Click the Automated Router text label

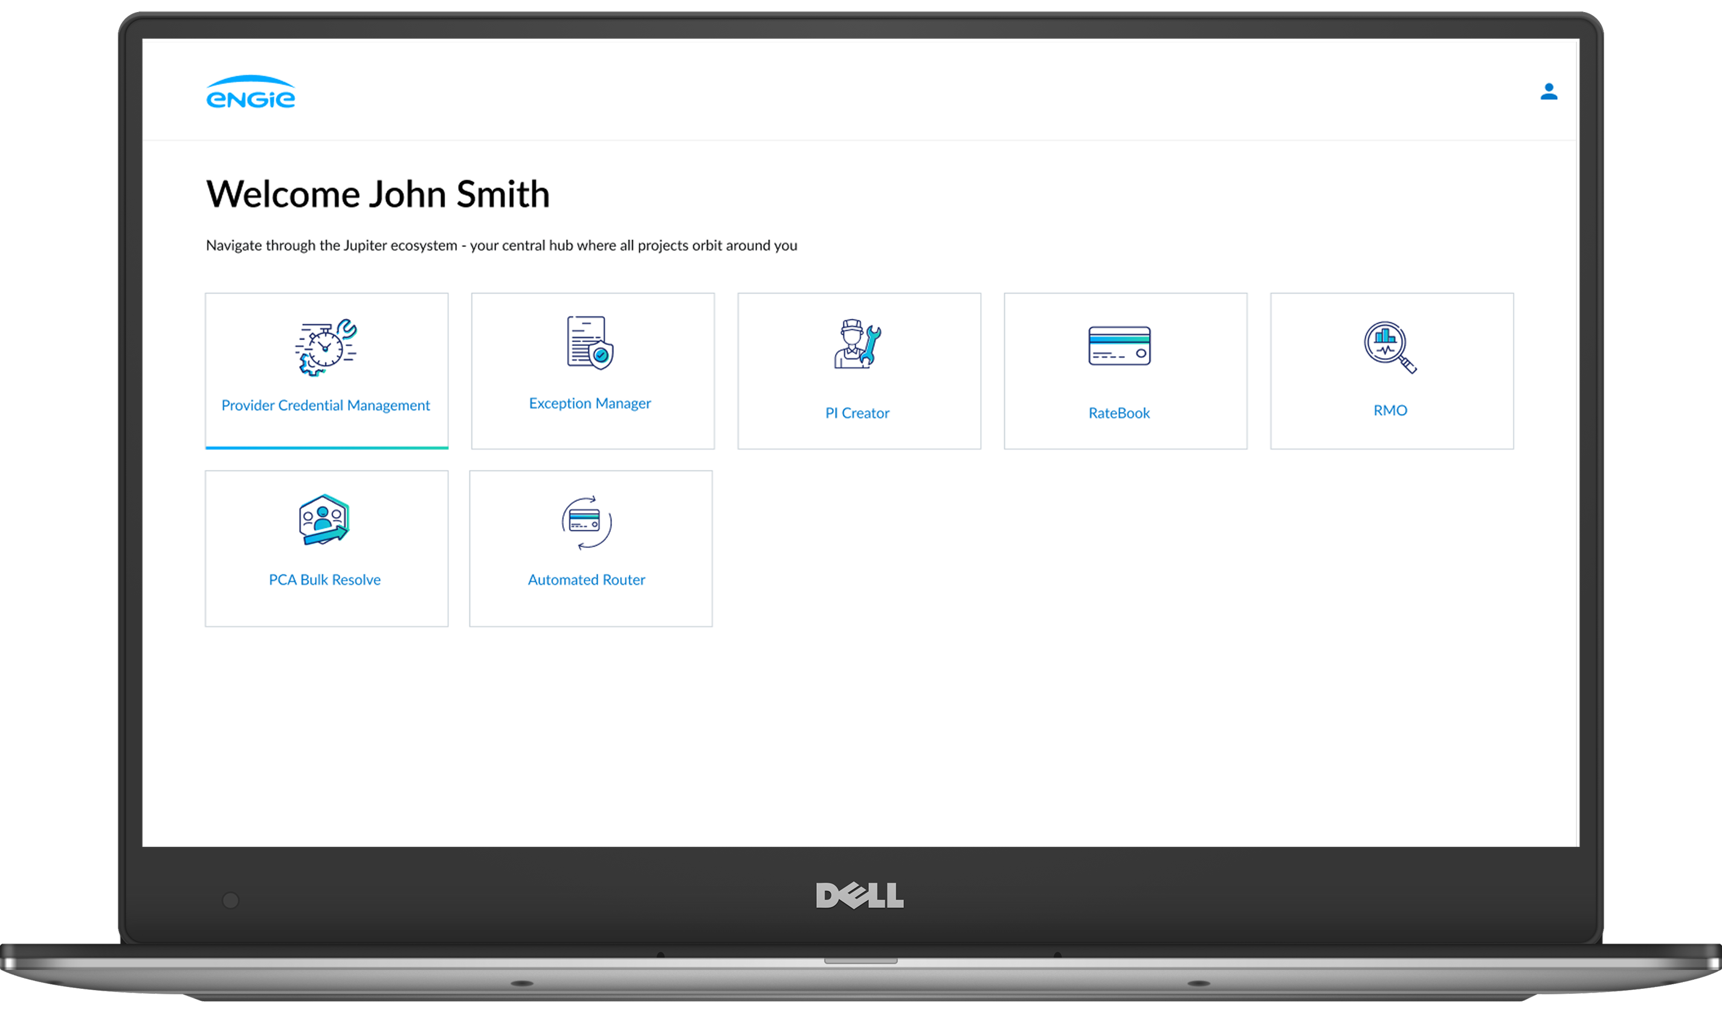585,579
